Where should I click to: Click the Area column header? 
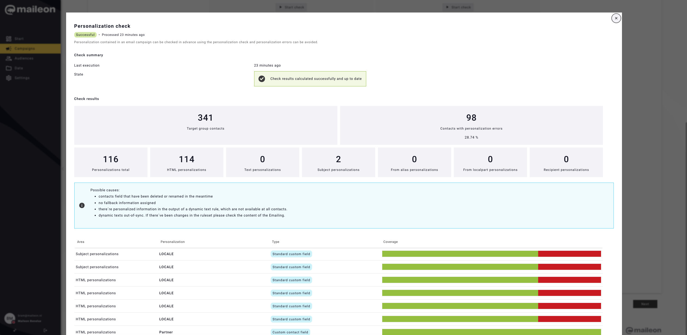81,242
